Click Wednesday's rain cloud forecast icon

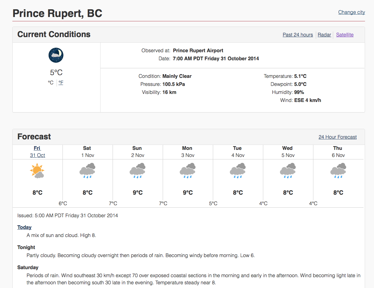point(288,171)
